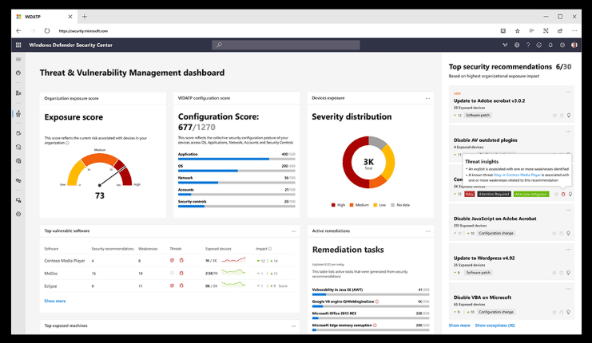Viewport: 592px width, 343px height.
Task: Open ellipsis menu on Disable VBA card
Action: click(568, 289)
